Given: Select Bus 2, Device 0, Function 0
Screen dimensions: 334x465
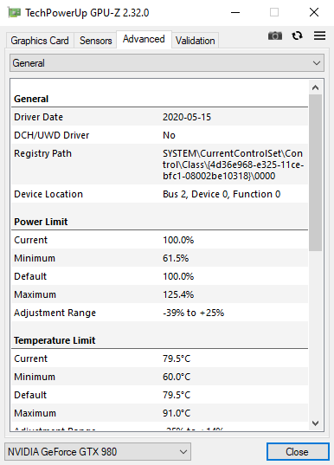Looking at the screenshot, I should [x=222, y=194].
